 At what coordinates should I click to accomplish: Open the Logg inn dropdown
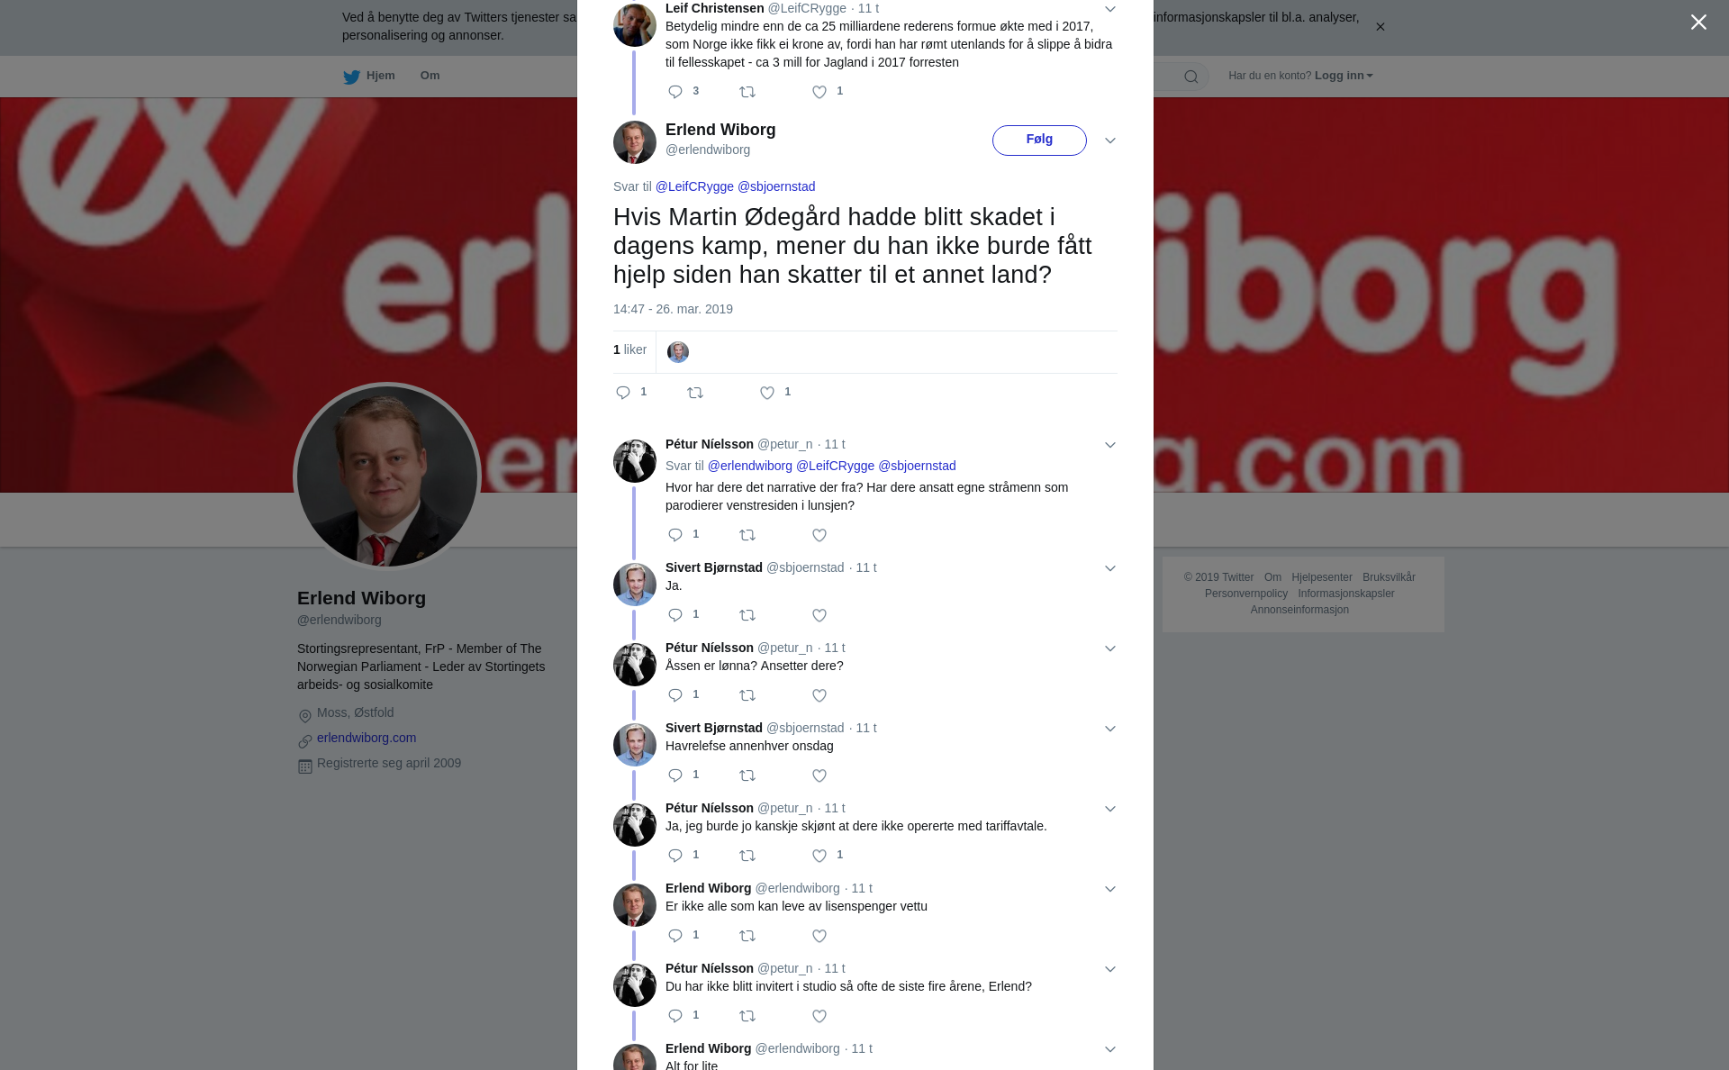click(x=1344, y=76)
